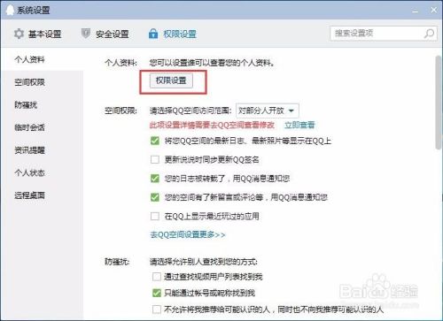Click the magnifier icon in search box
443x321 pixels.
[x=429, y=34]
